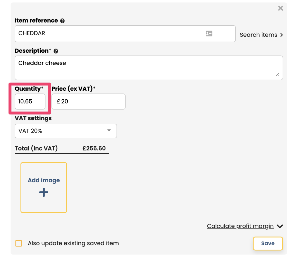Click the Calculate profit margin link
The height and width of the screenshot is (255, 288).
(x=240, y=226)
